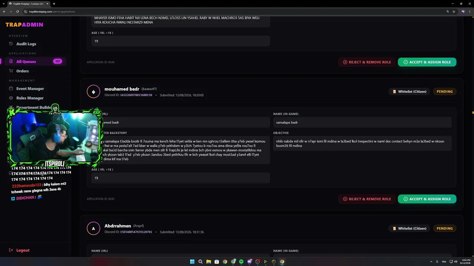Click Abdrrahmen's avatar with letter A
The image size is (474, 266).
(x=93, y=228)
